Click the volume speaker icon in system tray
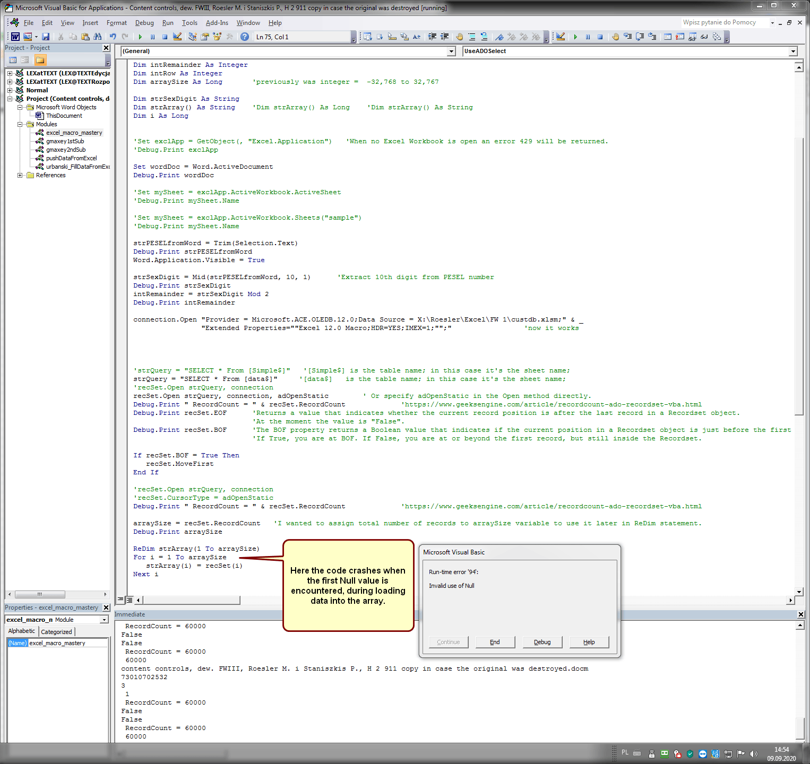 754,754
